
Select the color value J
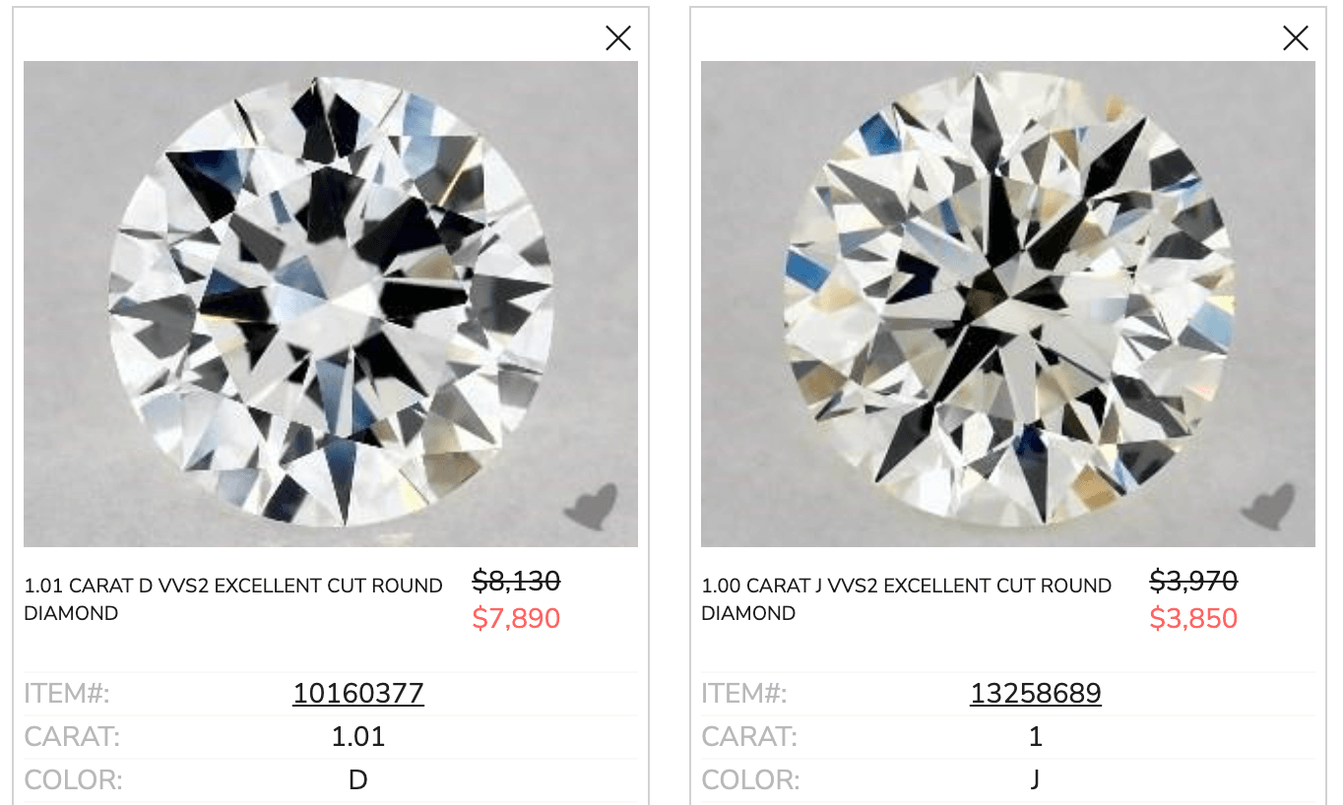click(1036, 780)
